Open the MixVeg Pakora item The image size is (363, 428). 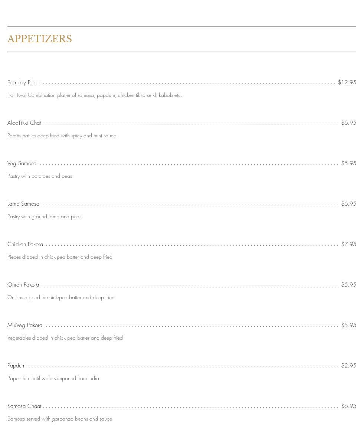[x=25, y=325]
